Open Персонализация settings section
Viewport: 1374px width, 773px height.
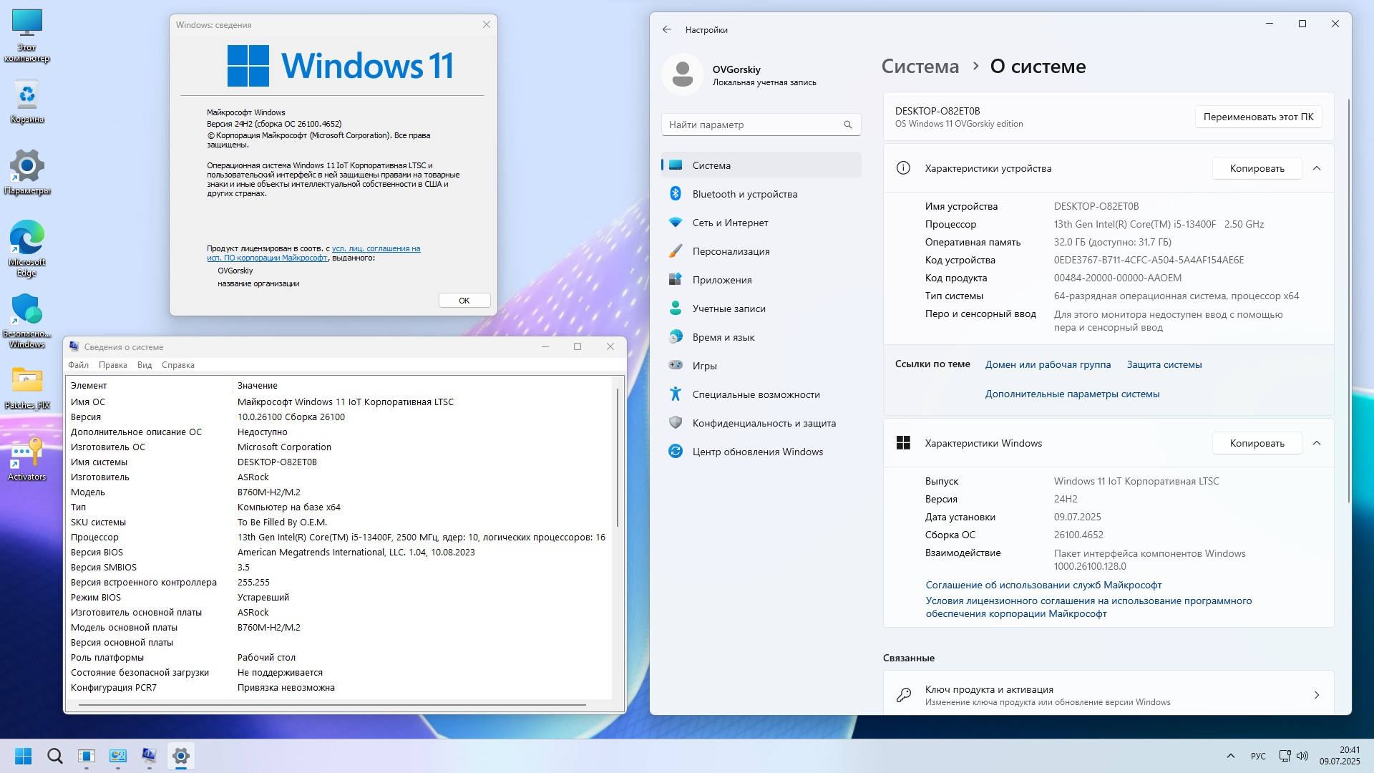tap(731, 251)
